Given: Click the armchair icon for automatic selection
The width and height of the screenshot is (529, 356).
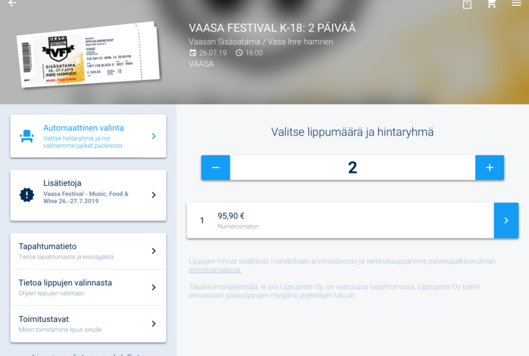Looking at the screenshot, I should [x=27, y=136].
